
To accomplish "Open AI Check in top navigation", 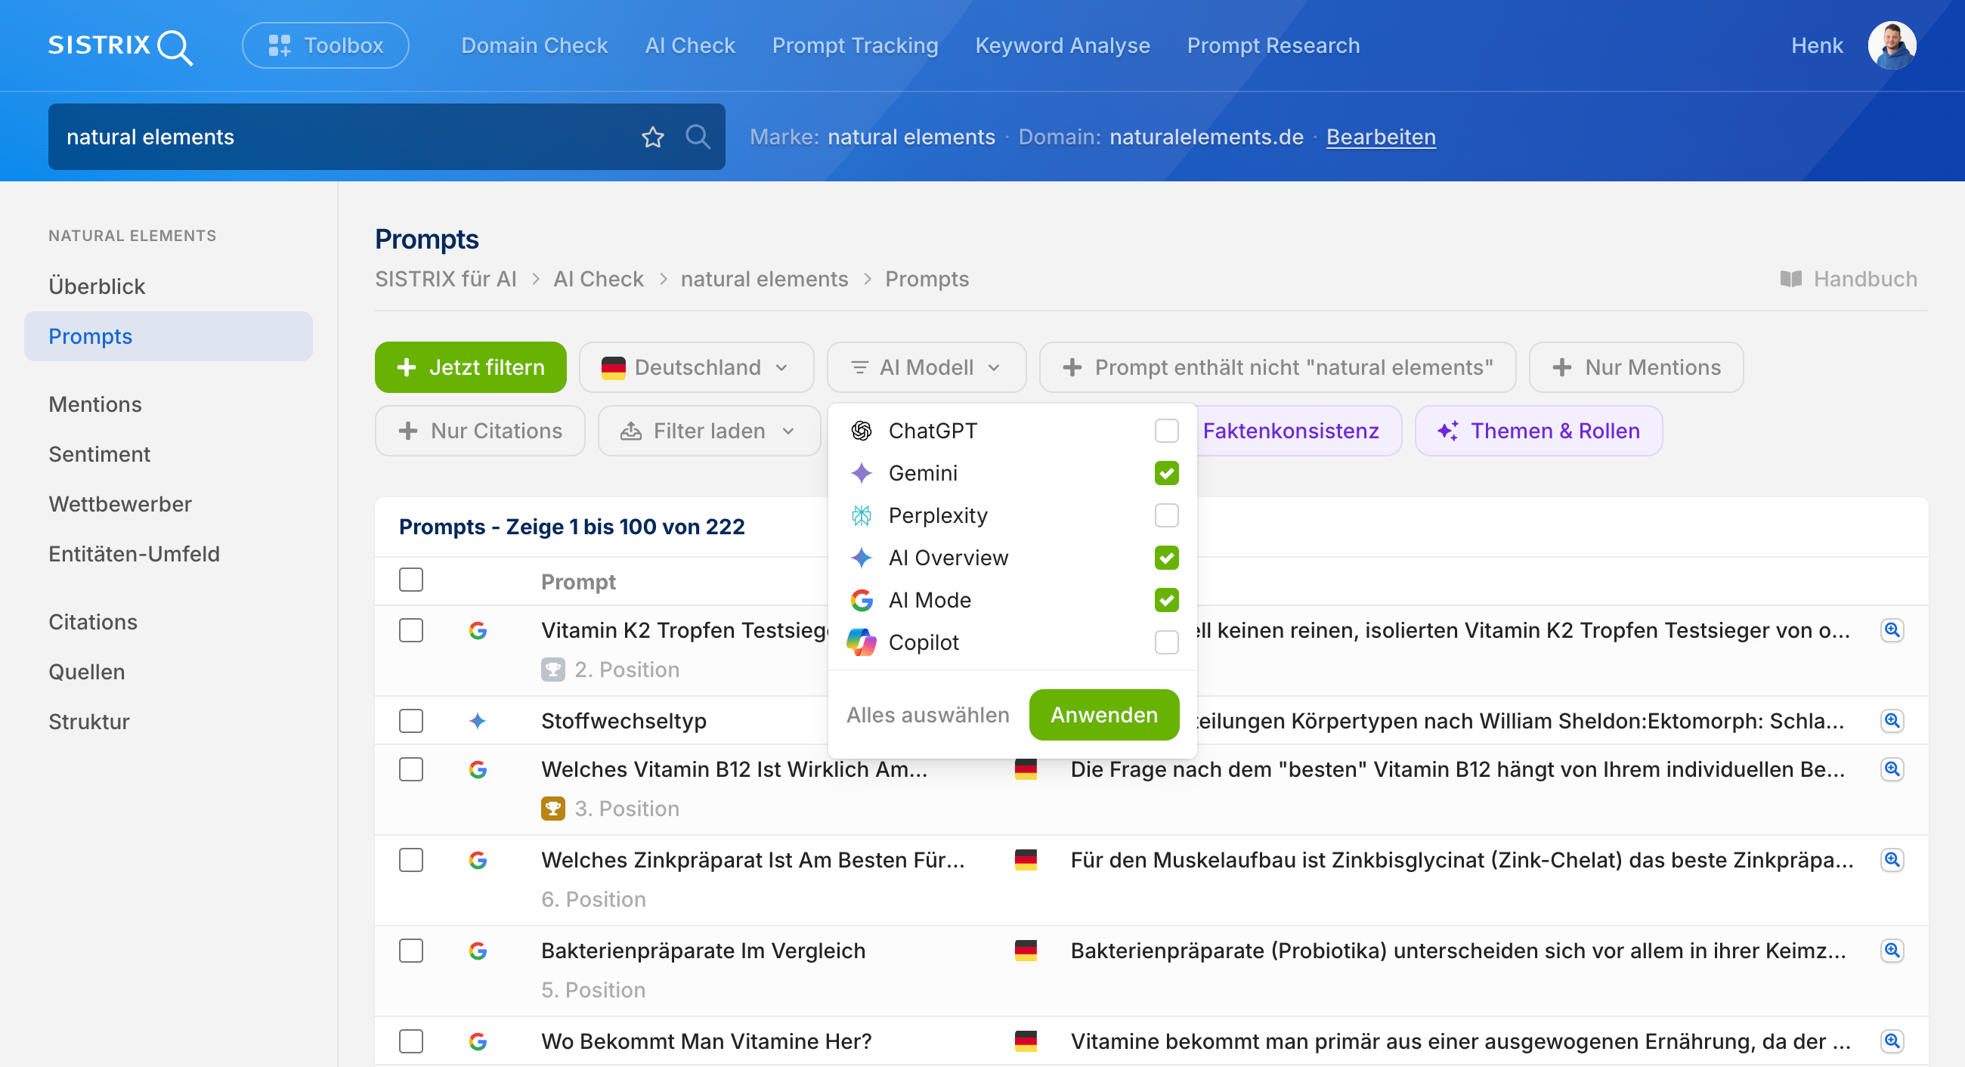I will coord(689,46).
